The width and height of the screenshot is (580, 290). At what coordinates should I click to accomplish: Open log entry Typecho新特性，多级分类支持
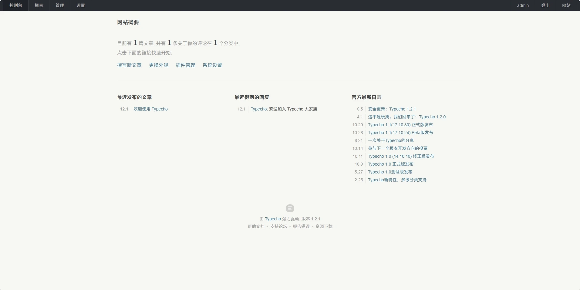pyautogui.click(x=397, y=180)
